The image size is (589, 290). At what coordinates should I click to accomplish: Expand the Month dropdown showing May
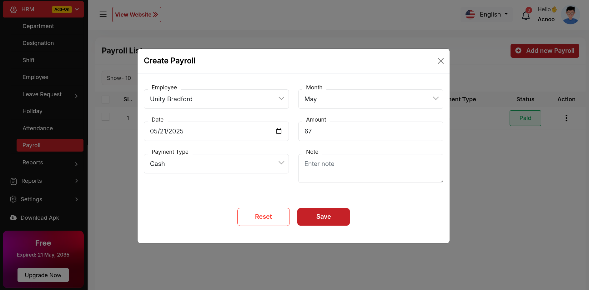370,99
